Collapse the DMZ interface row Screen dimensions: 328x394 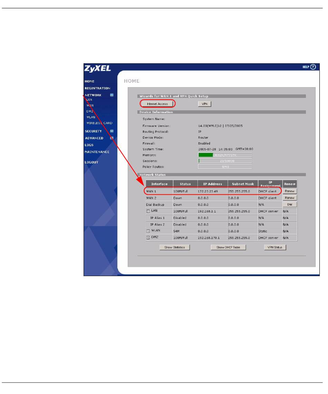tap(148, 238)
